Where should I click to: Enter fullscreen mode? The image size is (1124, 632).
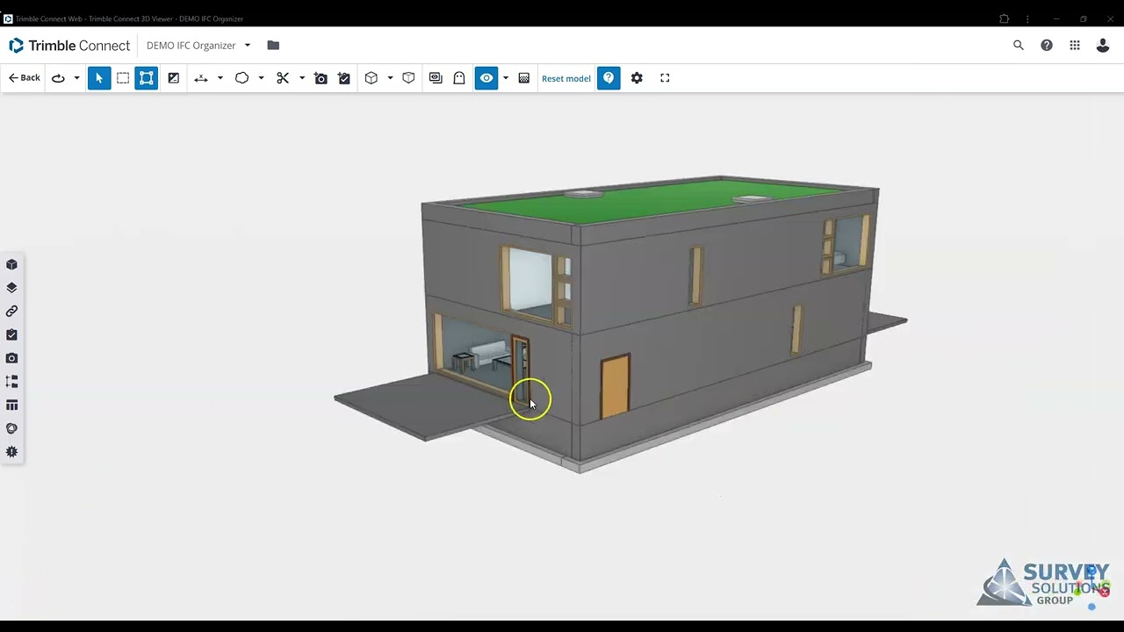pos(665,78)
